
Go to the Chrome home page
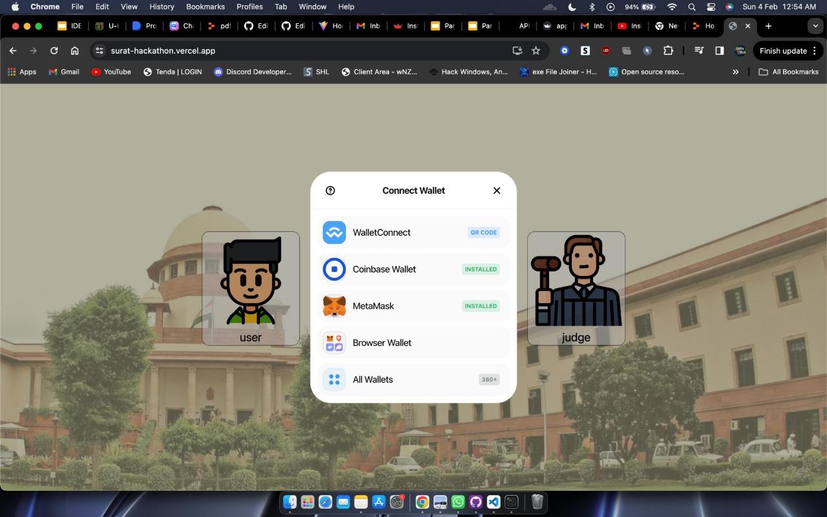75,50
